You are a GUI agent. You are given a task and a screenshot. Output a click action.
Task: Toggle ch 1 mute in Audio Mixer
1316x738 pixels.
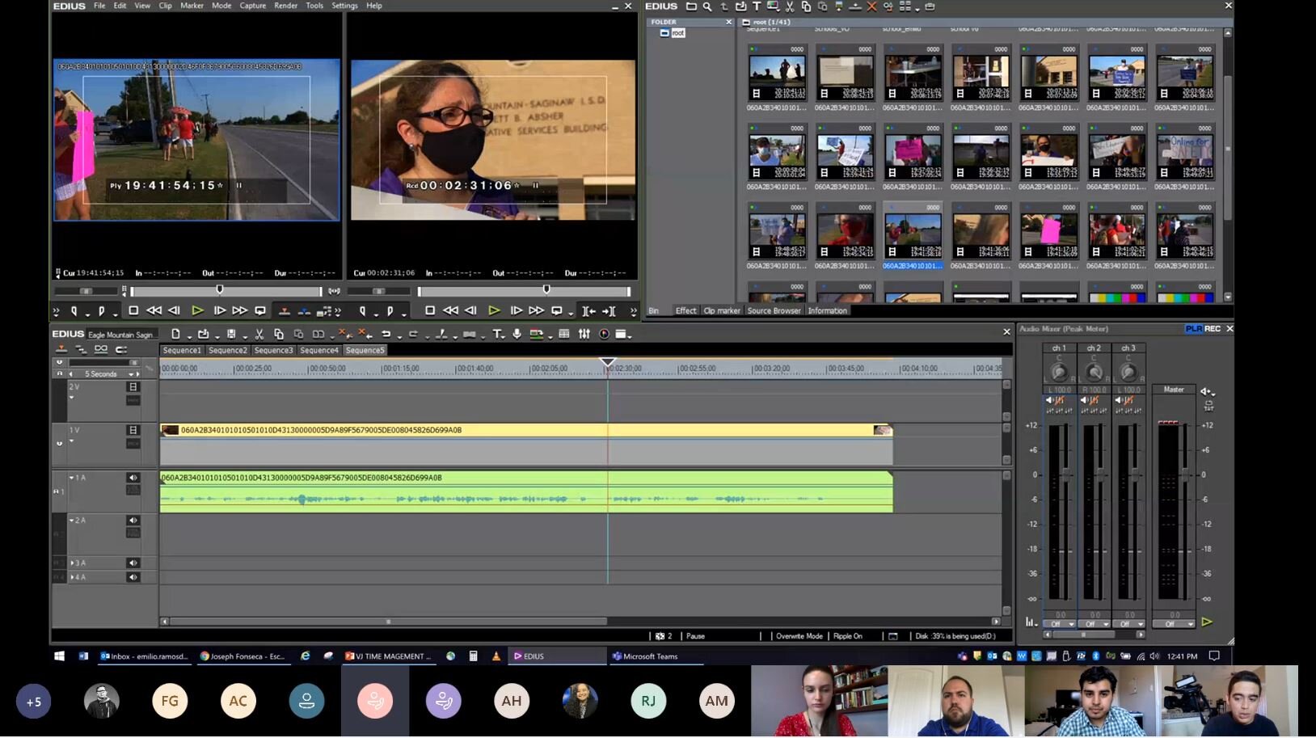tap(1049, 400)
